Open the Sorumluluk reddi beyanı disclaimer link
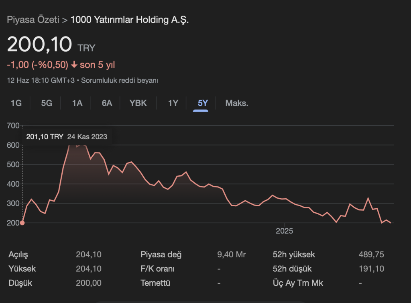 click(x=120, y=80)
